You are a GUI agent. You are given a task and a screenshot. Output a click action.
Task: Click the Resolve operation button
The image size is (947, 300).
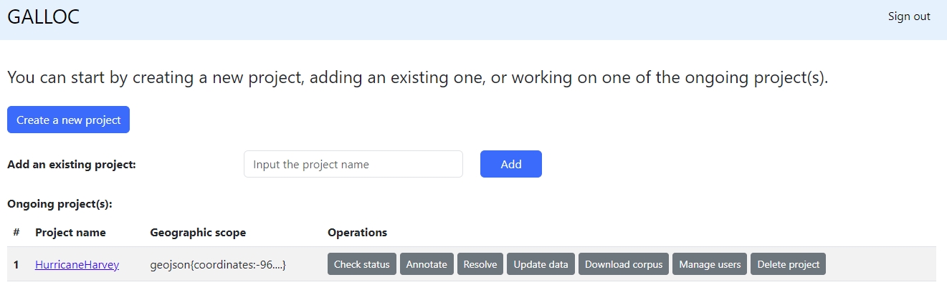[480, 264]
